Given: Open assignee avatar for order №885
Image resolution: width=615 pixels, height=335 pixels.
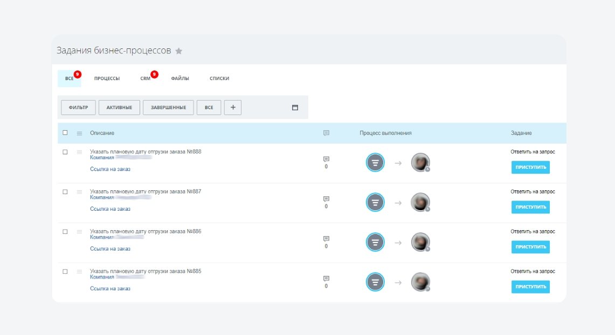Looking at the screenshot, I should tap(420, 282).
